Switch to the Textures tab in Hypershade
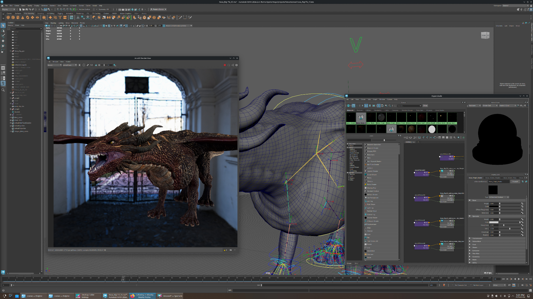Image resolution: width=533 pixels, height=299 pixels. [360, 110]
